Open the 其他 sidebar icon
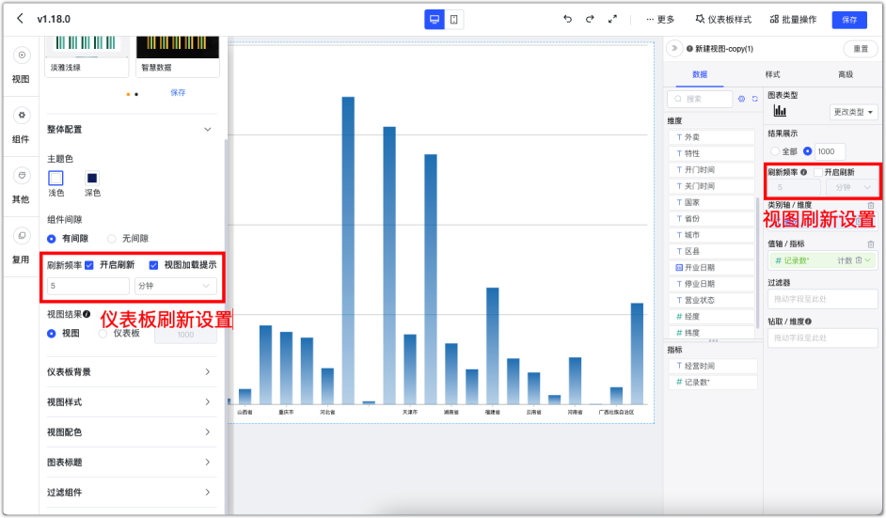This screenshot has width=886, height=518. (x=22, y=175)
